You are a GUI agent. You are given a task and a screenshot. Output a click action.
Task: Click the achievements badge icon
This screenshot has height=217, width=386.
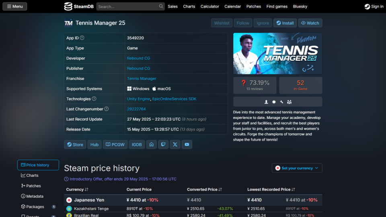(274, 102)
